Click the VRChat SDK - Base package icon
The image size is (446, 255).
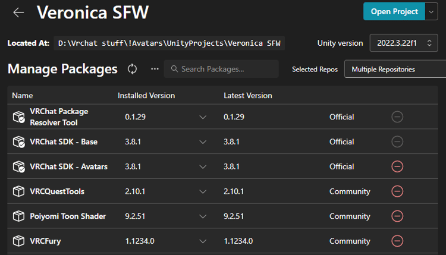pos(18,142)
